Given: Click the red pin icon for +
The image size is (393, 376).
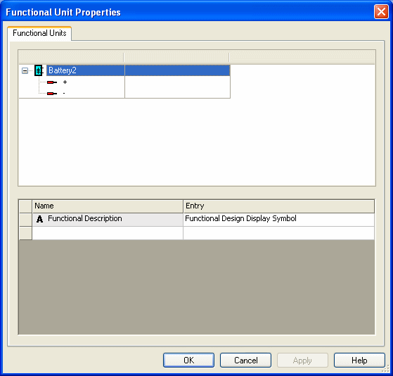Looking at the screenshot, I should [x=52, y=82].
